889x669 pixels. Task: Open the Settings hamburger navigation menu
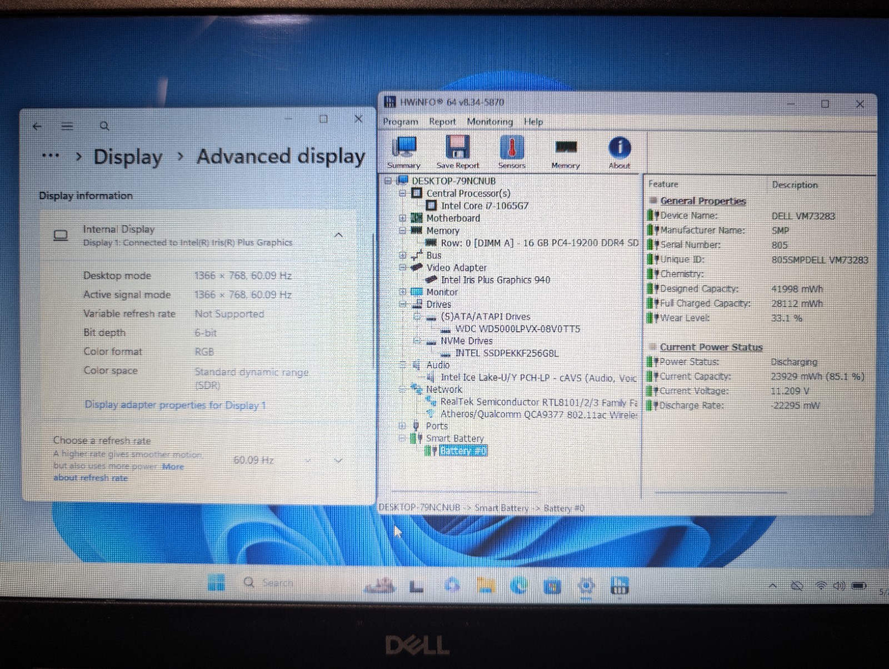67,126
